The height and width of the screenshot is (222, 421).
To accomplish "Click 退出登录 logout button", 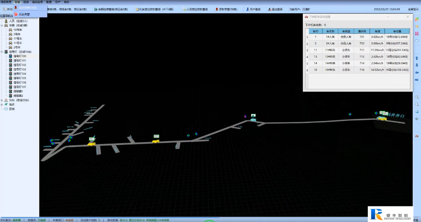I will click(275, 9).
